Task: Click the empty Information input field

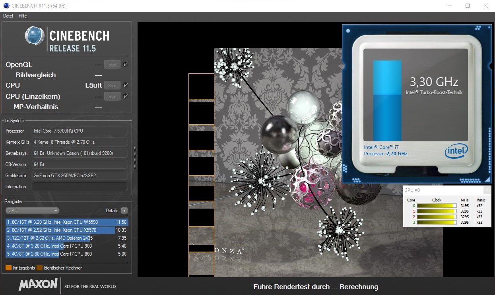Action: click(x=80, y=187)
